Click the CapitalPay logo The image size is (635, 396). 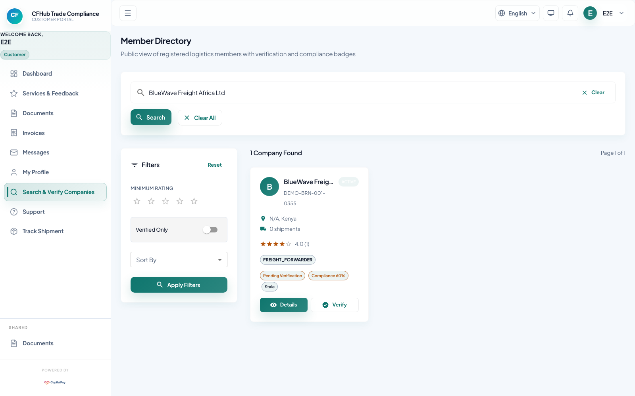tap(55, 382)
